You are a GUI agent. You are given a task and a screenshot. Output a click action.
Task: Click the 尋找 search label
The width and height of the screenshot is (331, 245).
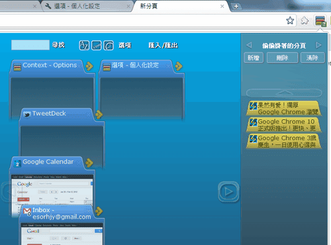point(58,45)
